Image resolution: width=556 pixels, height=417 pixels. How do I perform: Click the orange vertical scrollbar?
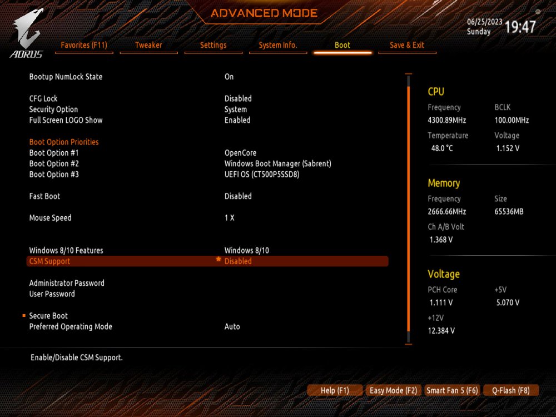[x=409, y=209]
